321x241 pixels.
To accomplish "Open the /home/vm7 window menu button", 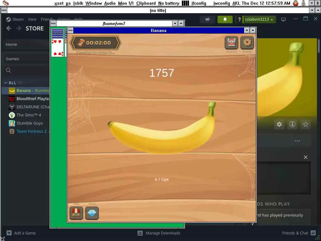I will coord(53,23).
